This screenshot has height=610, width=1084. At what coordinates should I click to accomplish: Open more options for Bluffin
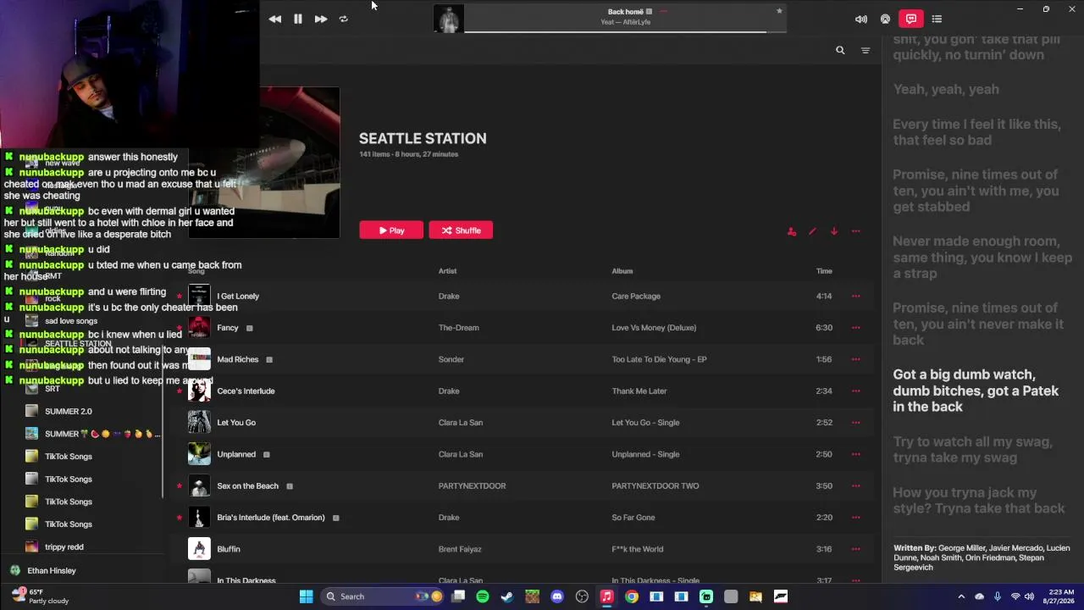(855, 549)
